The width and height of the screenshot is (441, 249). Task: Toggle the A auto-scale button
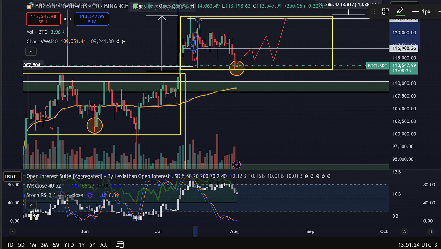tap(404, 231)
